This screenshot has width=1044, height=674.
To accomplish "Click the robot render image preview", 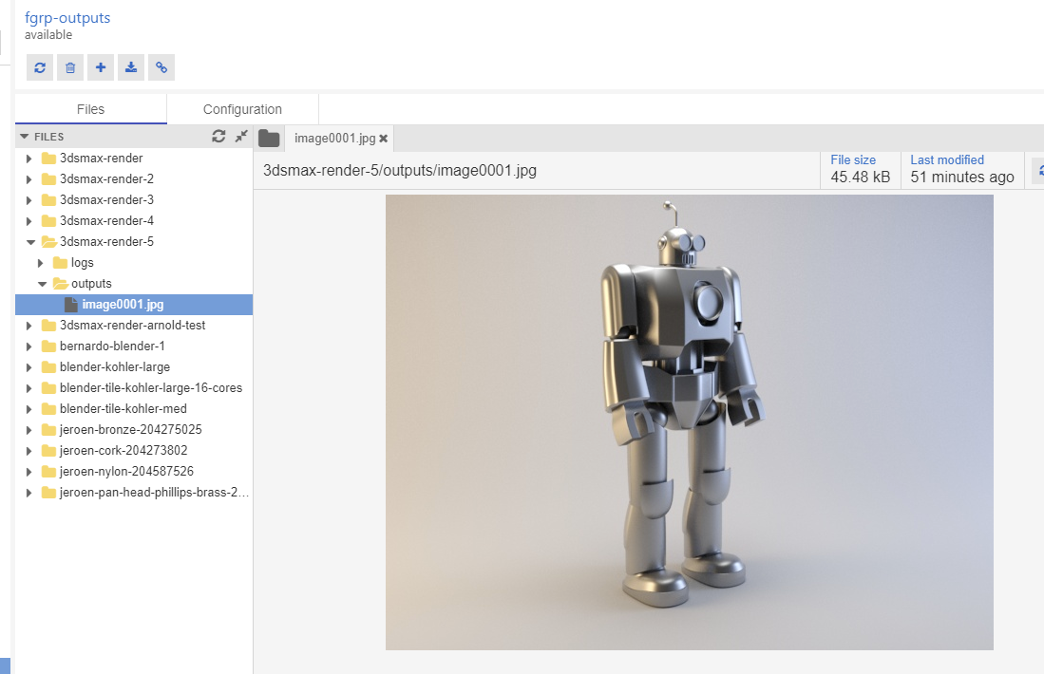I will 689,422.
